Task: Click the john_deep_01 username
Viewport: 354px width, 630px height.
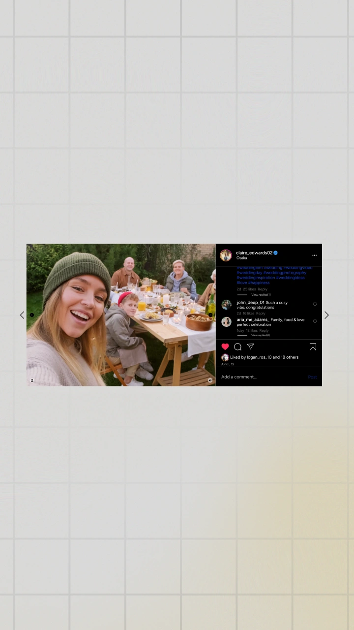Action: [x=250, y=303]
